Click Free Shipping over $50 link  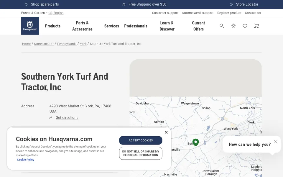147,4
